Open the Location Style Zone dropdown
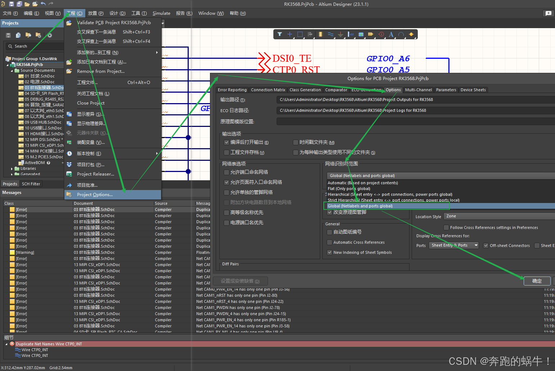This screenshot has height=371, width=555. [x=499, y=216]
